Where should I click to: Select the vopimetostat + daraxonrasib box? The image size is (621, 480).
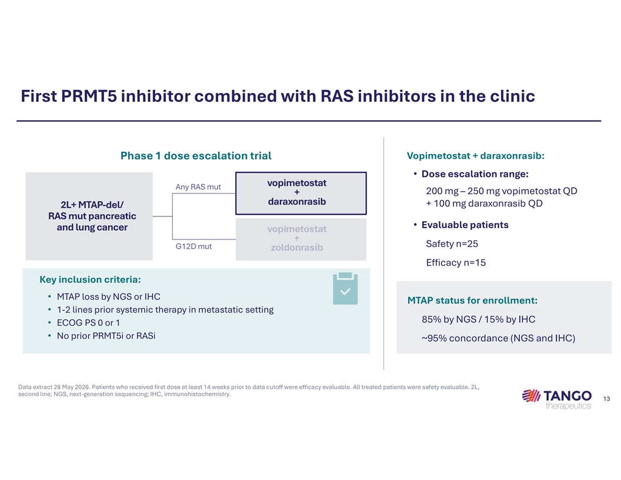301,194
